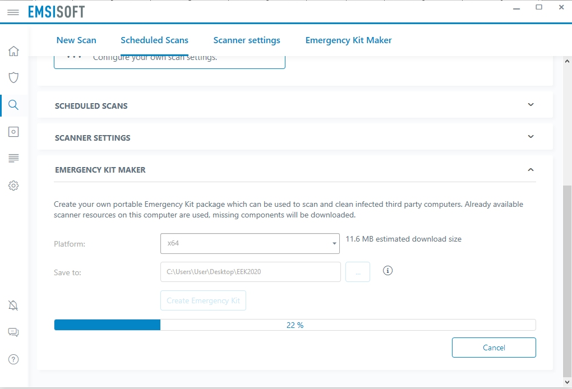Switch to the New Scan tab

coord(76,40)
